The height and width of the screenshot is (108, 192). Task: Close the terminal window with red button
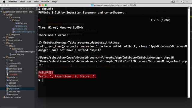coord(40,5)
